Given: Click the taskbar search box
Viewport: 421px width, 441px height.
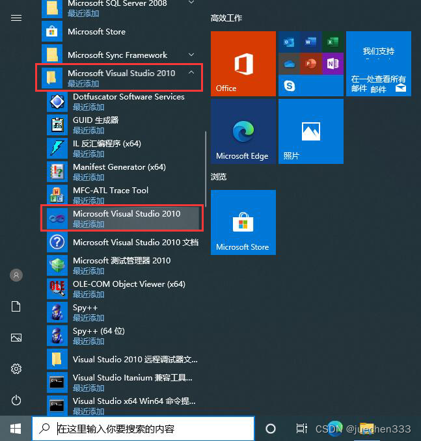Looking at the screenshot, I should (143, 429).
